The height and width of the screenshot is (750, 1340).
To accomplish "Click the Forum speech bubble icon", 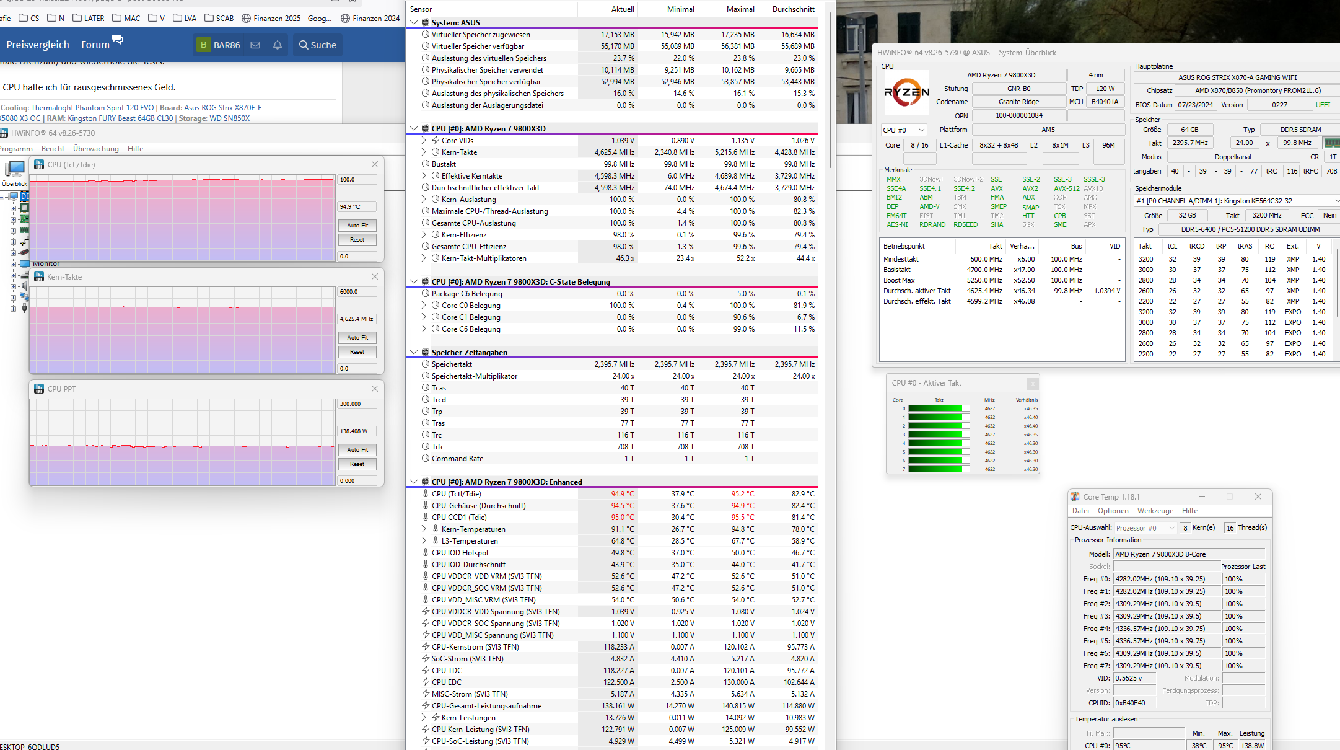I will pyautogui.click(x=118, y=40).
